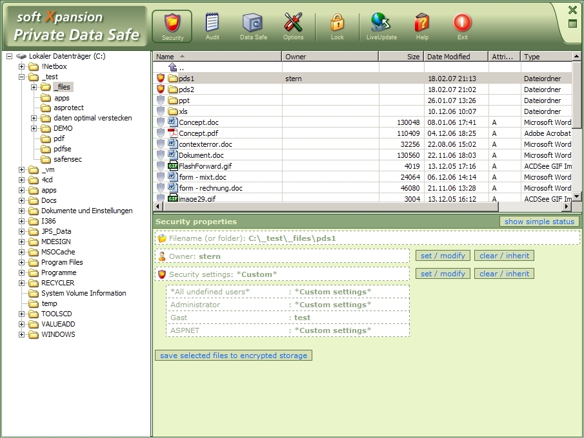Collapse the _test folder node
This screenshot has height=438, width=584.
coord(22,77)
